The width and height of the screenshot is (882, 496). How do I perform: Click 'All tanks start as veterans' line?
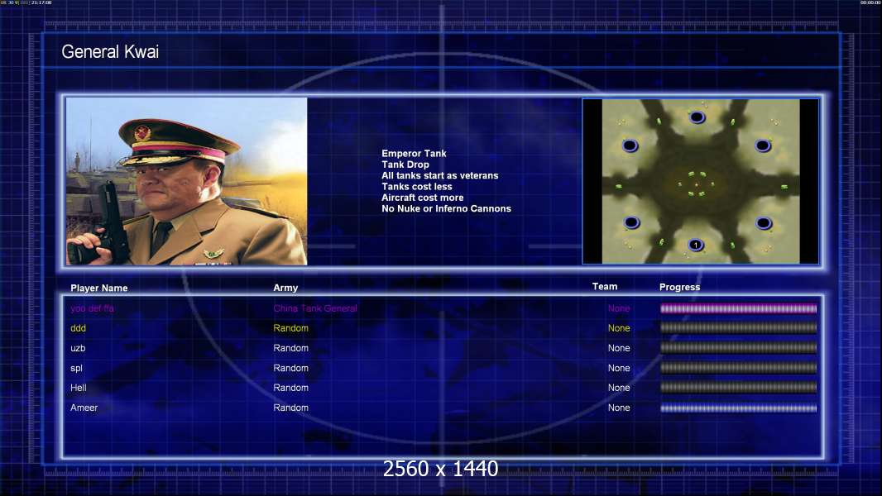pyautogui.click(x=440, y=175)
